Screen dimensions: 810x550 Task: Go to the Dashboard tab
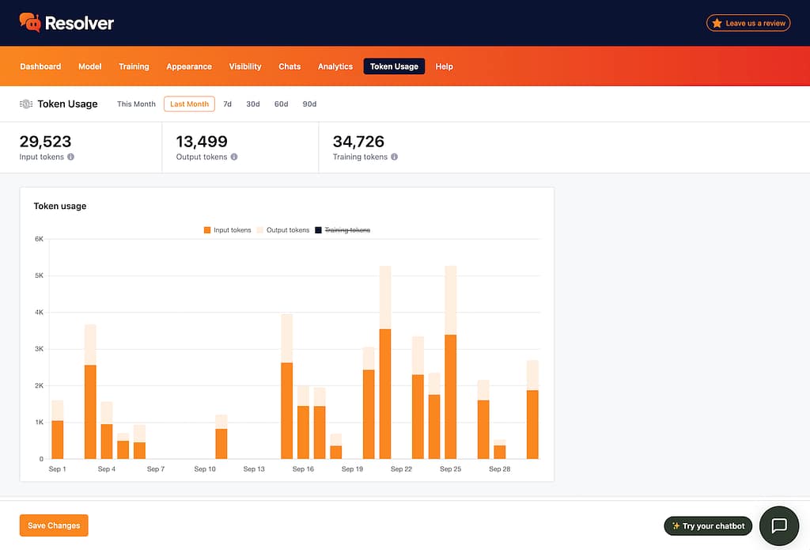[40, 66]
